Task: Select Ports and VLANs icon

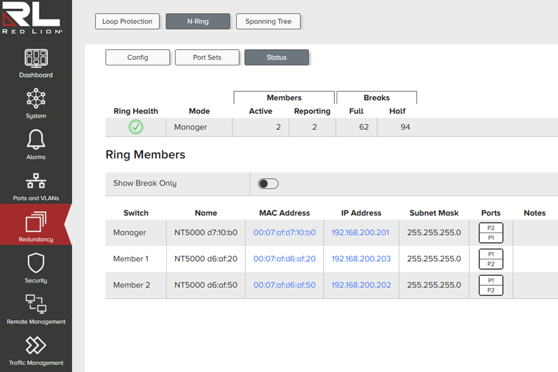Action: [36, 182]
